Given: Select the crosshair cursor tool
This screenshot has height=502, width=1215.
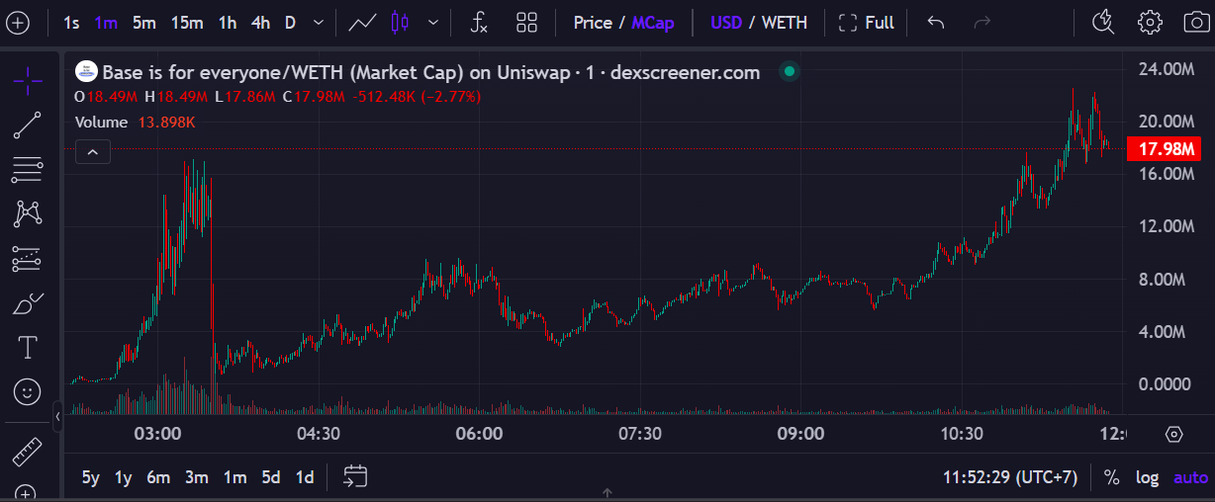Looking at the screenshot, I should 28,80.
